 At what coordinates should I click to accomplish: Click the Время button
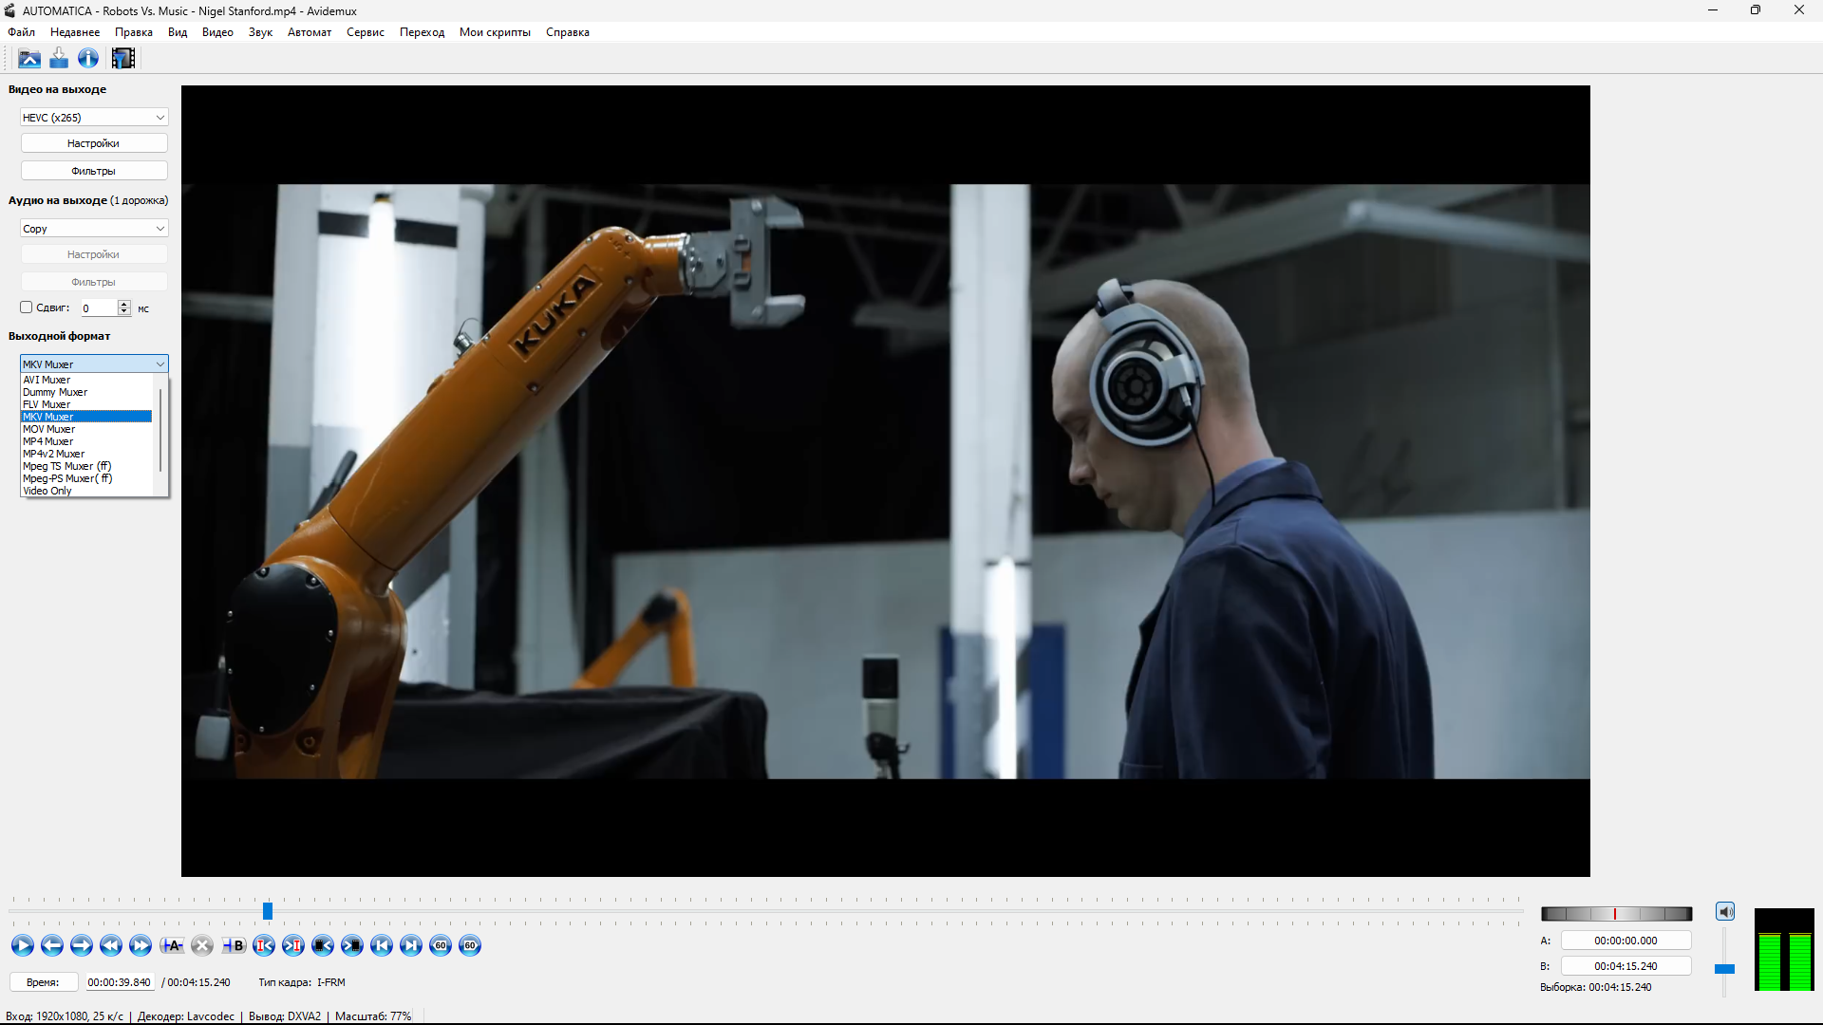pos(43,982)
